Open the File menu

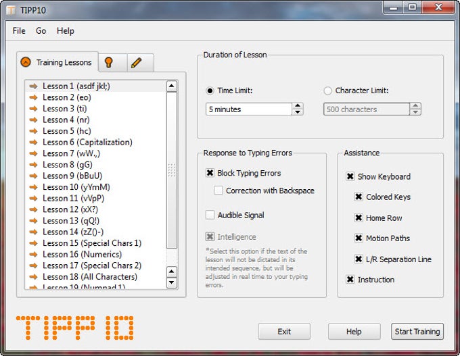(x=19, y=31)
